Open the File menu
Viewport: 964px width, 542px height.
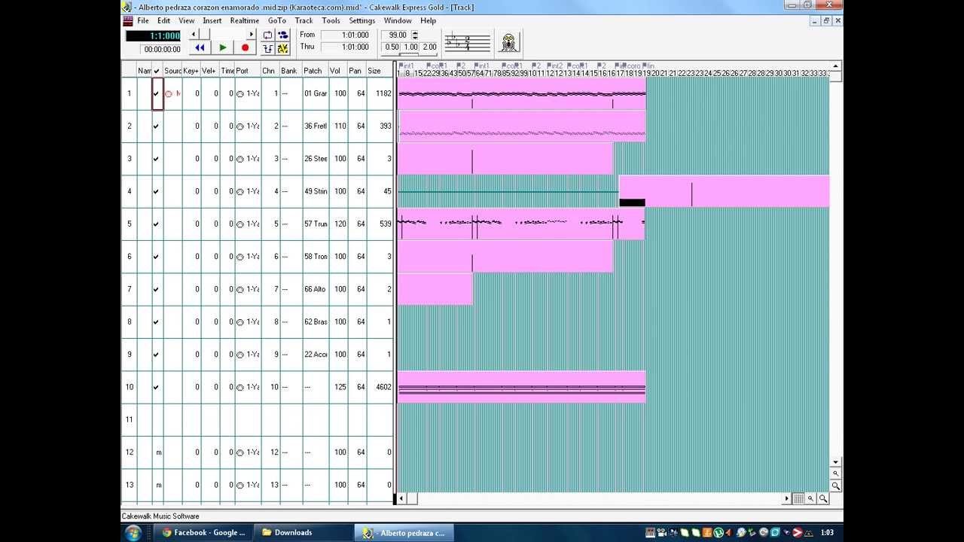pos(143,20)
